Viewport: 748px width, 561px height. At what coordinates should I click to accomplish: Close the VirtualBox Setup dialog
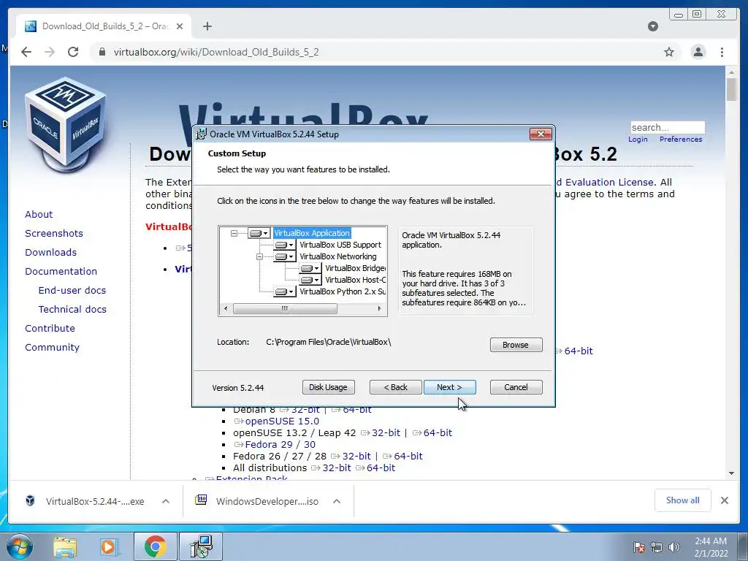(x=541, y=134)
